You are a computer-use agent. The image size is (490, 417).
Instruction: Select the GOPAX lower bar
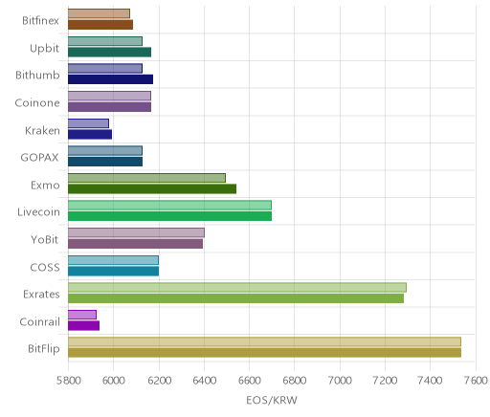point(105,162)
